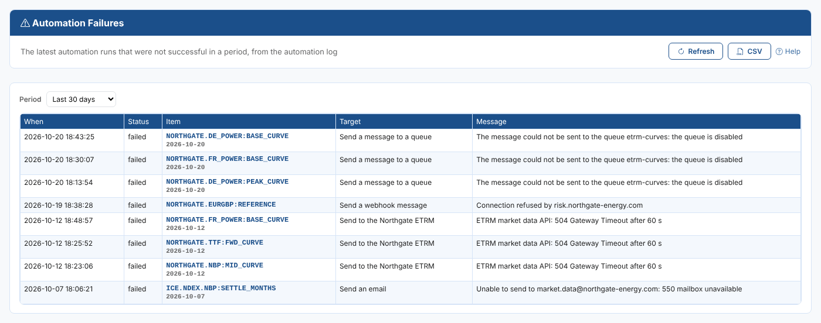Click the Target column header
Image resolution: width=821 pixels, height=323 pixels.
click(404, 122)
